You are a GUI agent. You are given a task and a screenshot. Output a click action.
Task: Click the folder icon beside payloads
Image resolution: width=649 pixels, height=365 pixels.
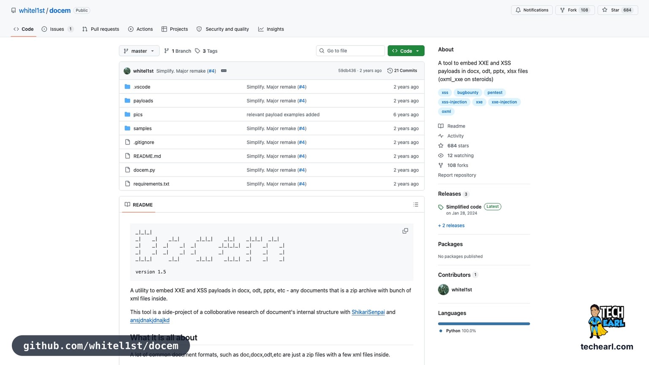128,101
